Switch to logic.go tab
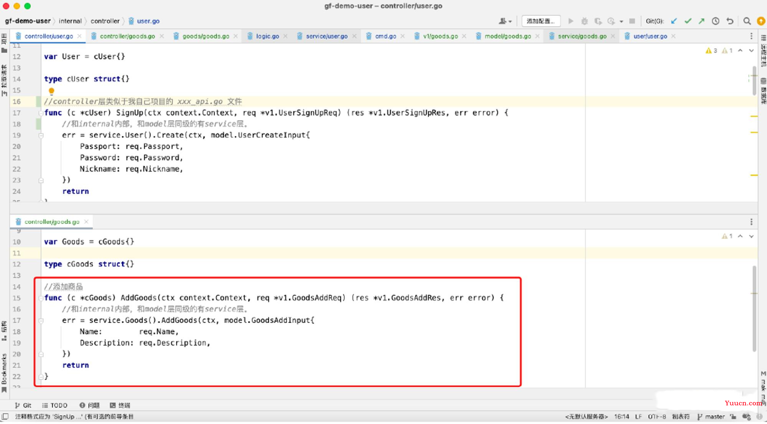This screenshot has width=767, height=424. [267, 36]
